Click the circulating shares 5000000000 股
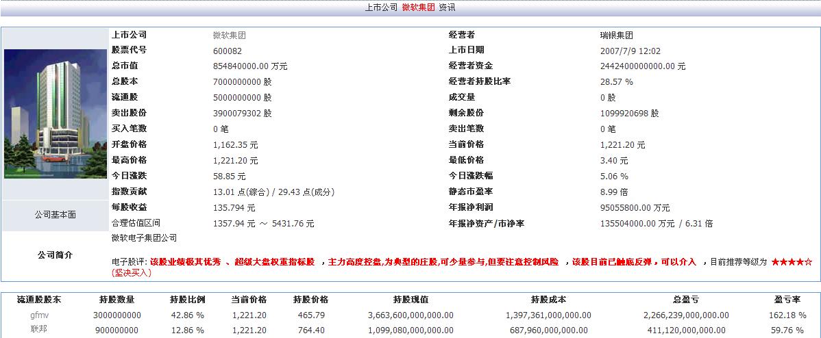The height and width of the screenshot is (338, 821). [x=243, y=98]
